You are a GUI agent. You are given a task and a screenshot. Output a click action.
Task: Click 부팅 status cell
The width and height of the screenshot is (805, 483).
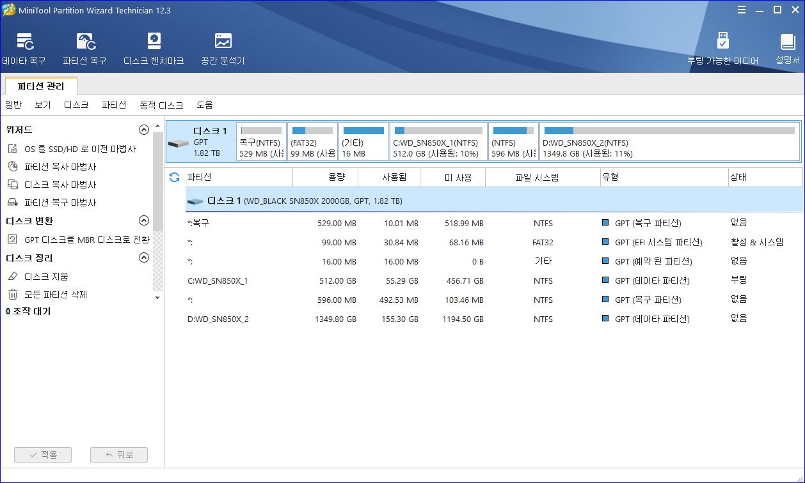tap(738, 280)
